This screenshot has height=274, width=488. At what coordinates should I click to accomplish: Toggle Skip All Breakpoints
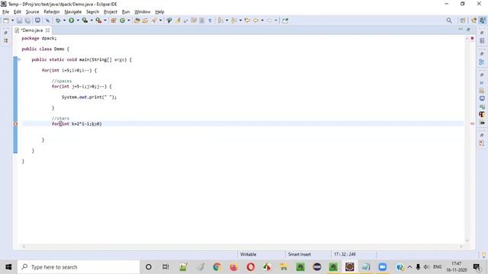[47, 21]
